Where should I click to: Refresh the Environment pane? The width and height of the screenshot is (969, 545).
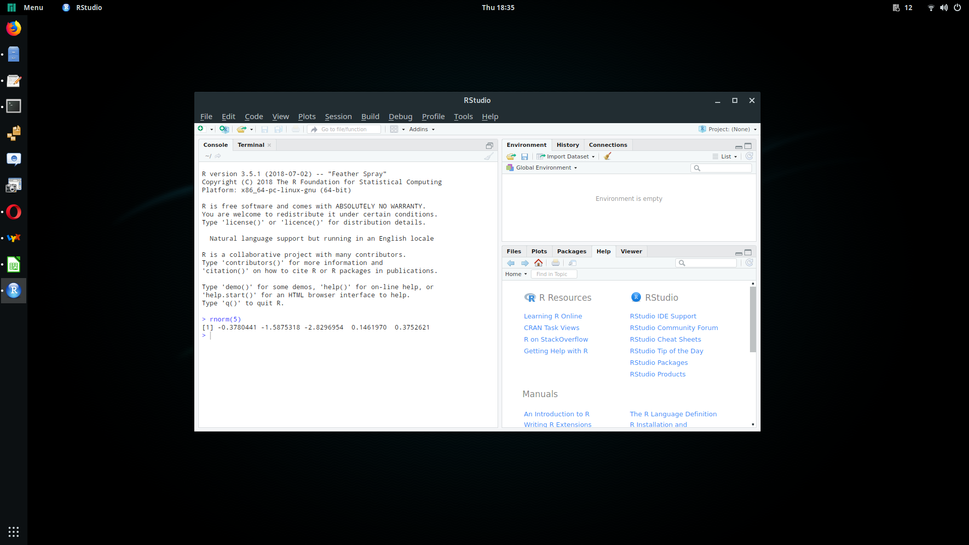749,156
